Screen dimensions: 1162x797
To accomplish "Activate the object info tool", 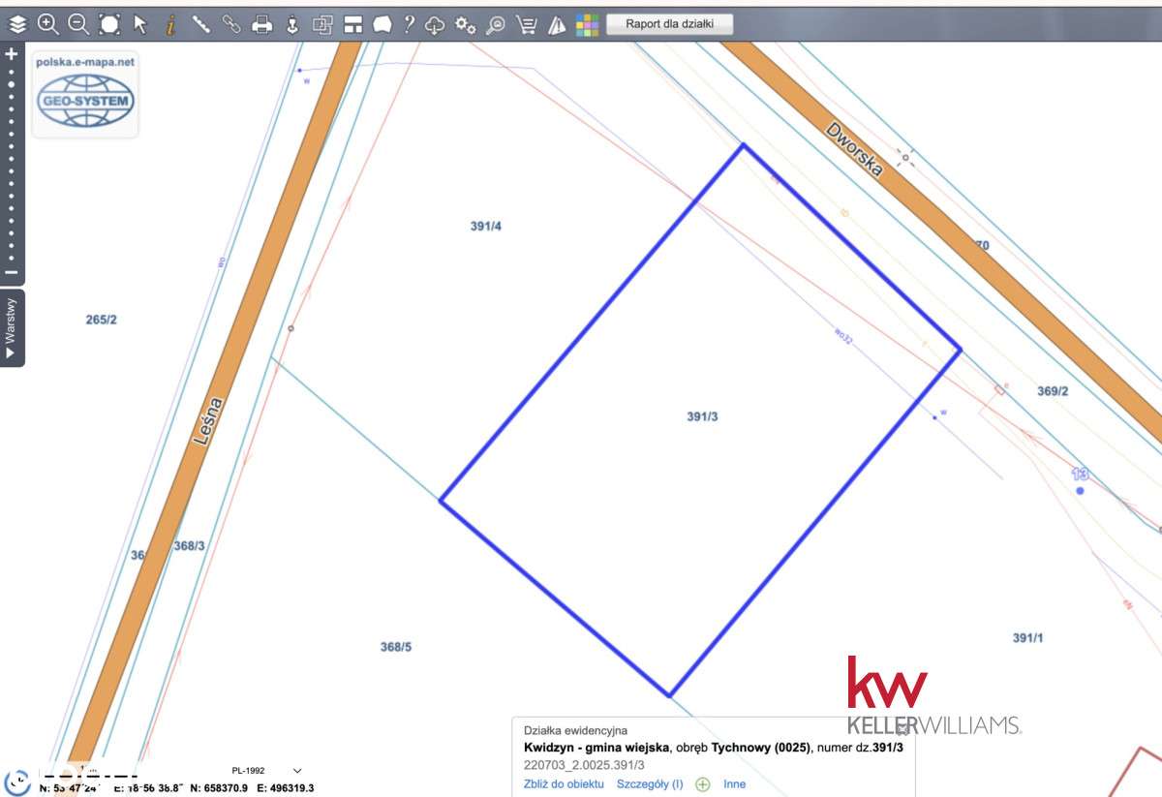I will click(170, 24).
